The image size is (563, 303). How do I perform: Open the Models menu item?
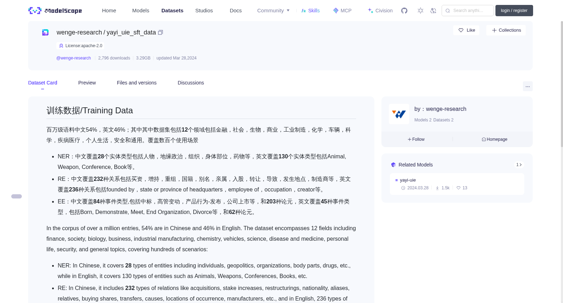pyautogui.click(x=141, y=11)
